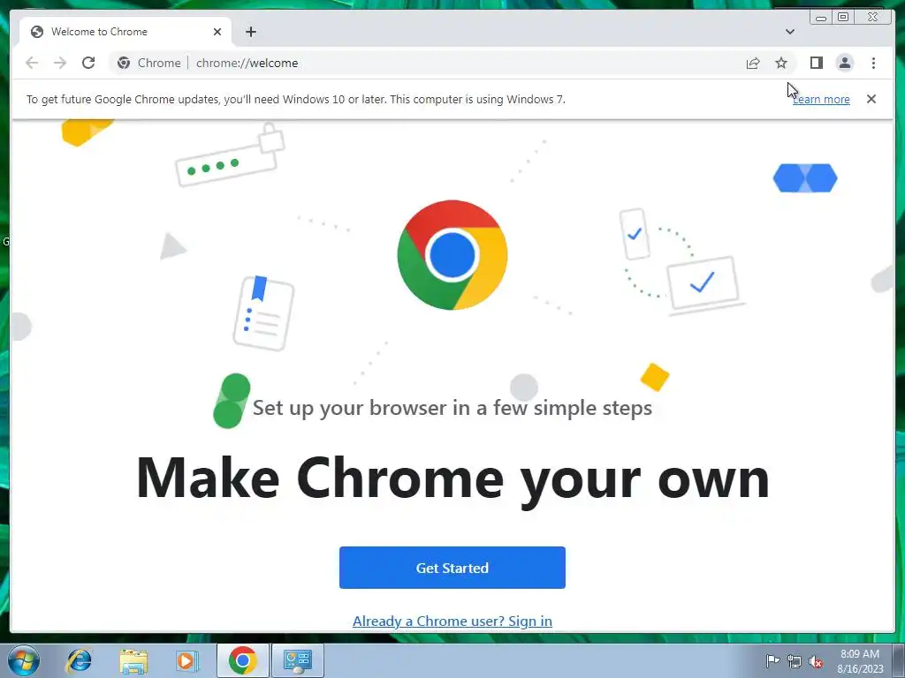Bookmark this tab with the star
Screen dimensions: 905x678
[x=781, y=63]
